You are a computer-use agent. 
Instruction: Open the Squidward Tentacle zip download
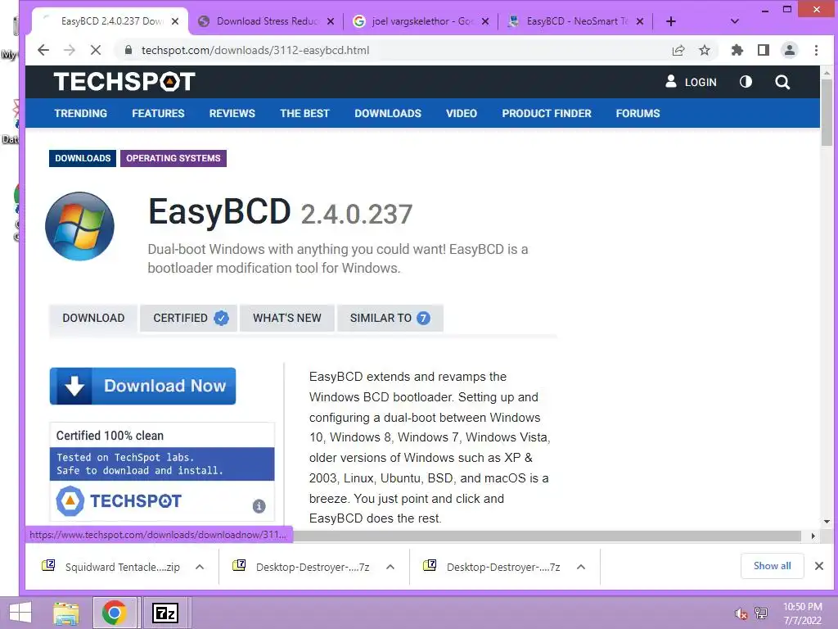[x=112, y=567]
